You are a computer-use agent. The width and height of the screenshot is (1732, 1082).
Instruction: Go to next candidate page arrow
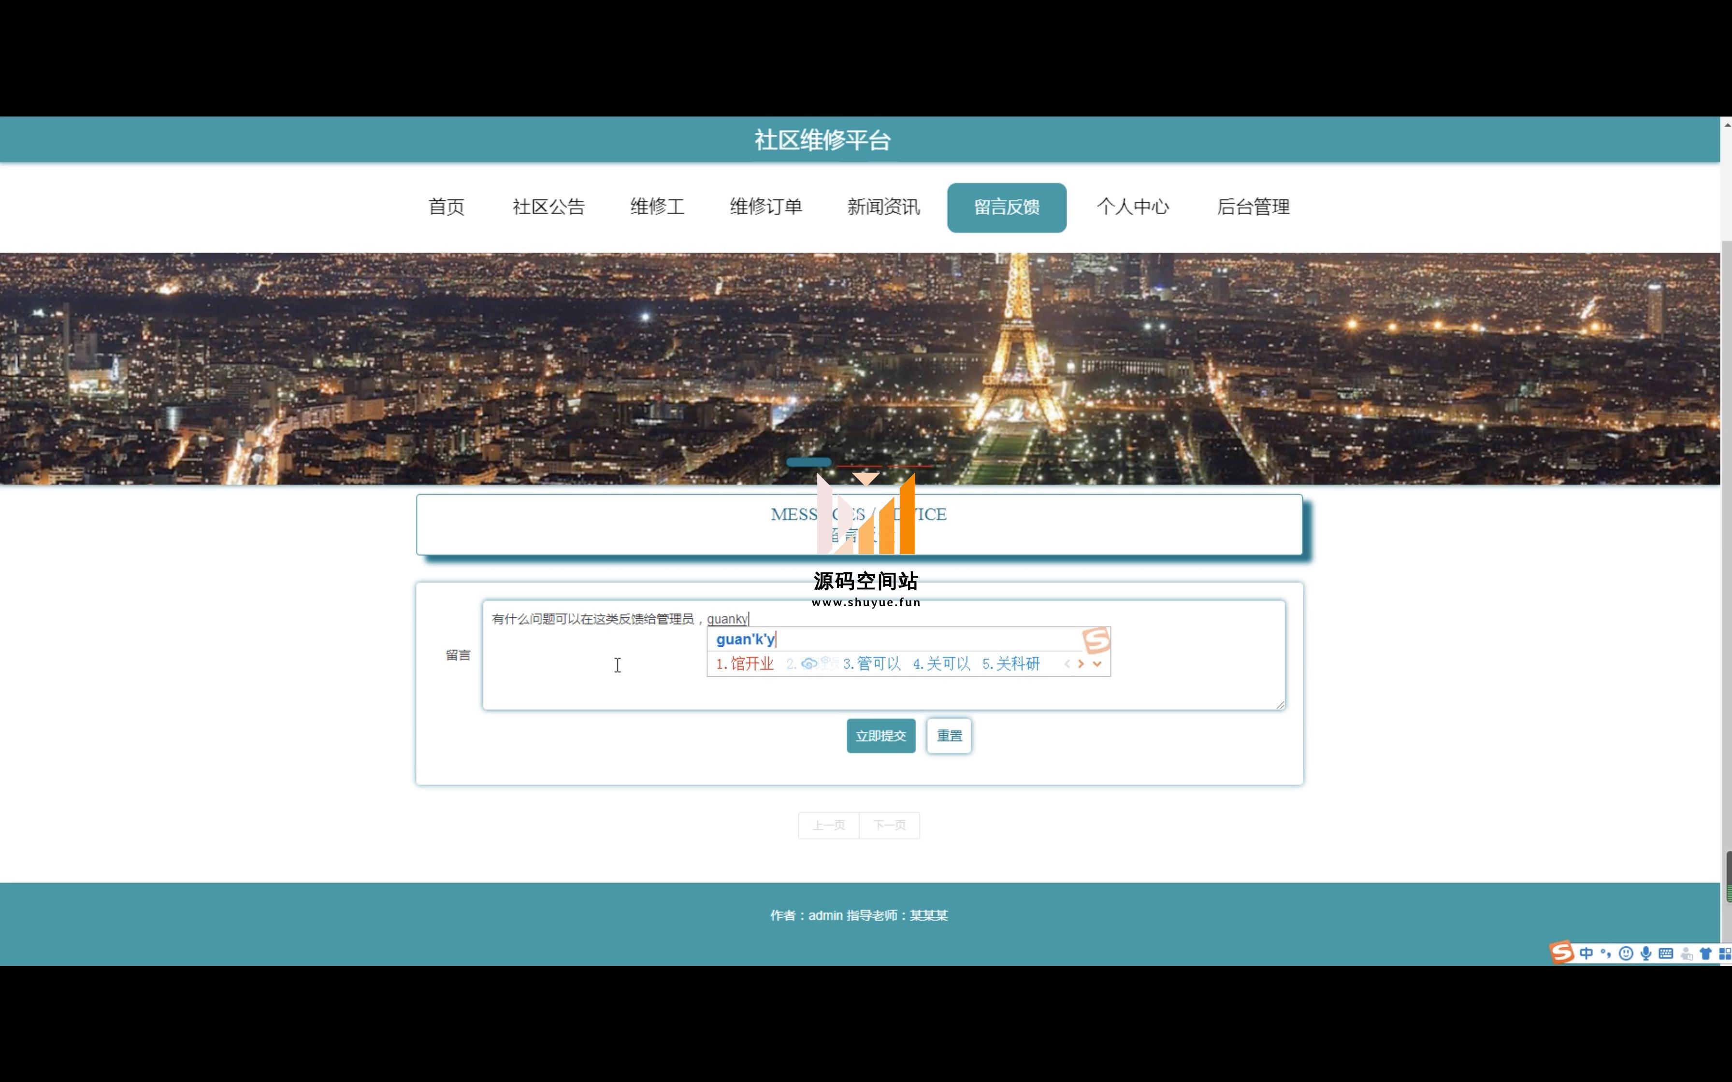[1081, 664]
